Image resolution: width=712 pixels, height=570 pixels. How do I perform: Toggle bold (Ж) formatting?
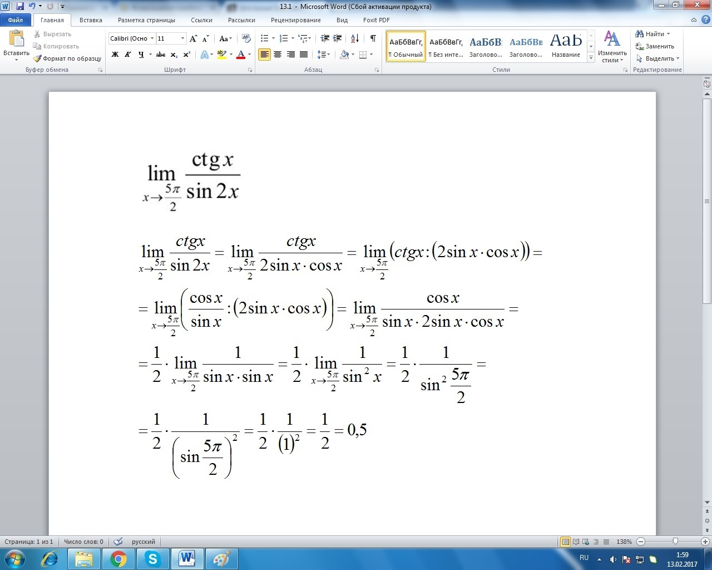[x=115, y=55]
